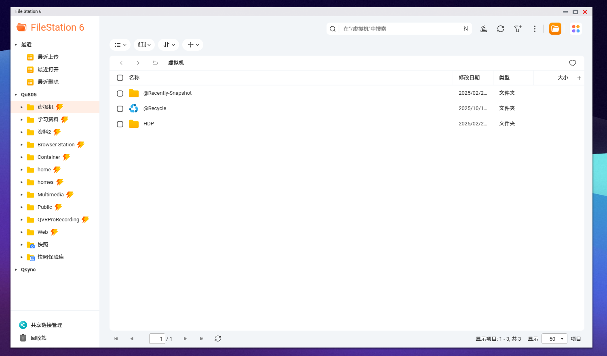Click the page number input box
The height and width of the screenshot is (356, 607).
pyautogui.click(x=157, y=339)
